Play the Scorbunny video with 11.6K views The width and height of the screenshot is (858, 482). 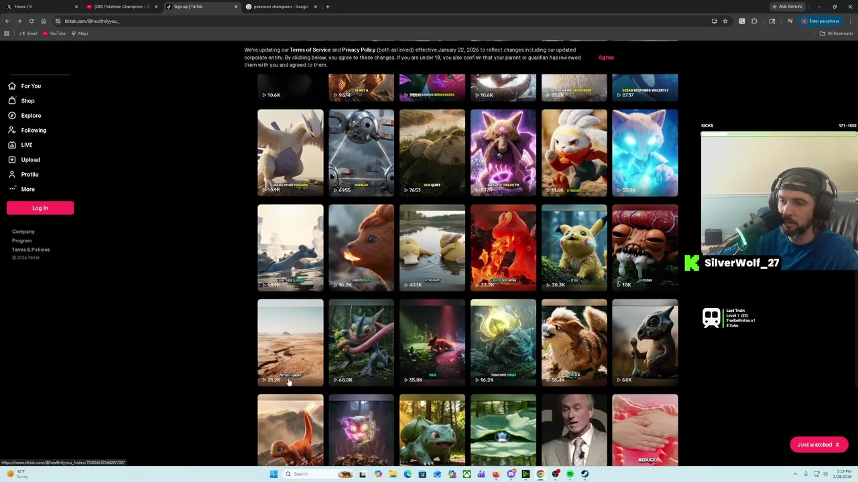(574, 153)
